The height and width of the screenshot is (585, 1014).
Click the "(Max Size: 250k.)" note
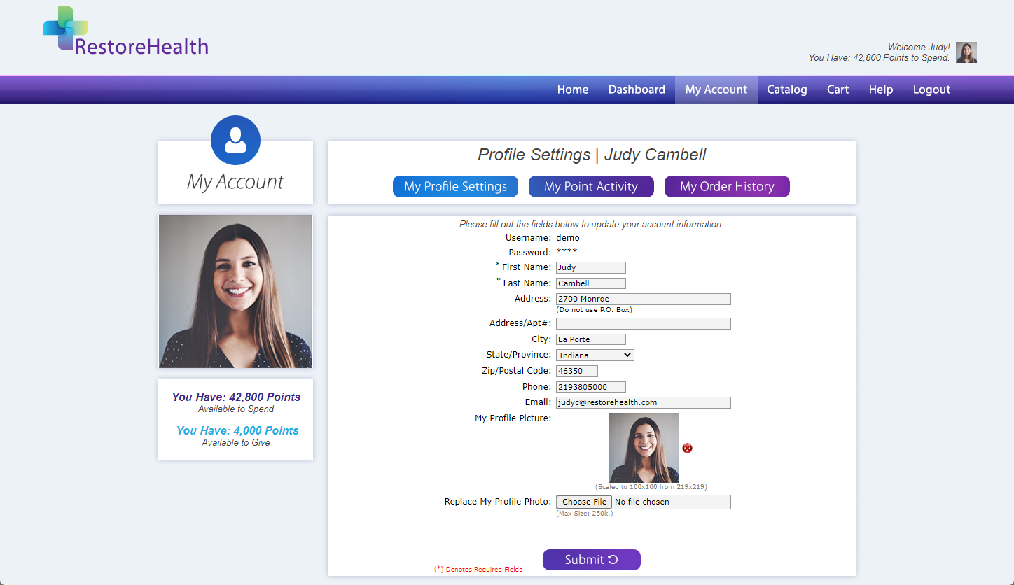pos(585,514)
